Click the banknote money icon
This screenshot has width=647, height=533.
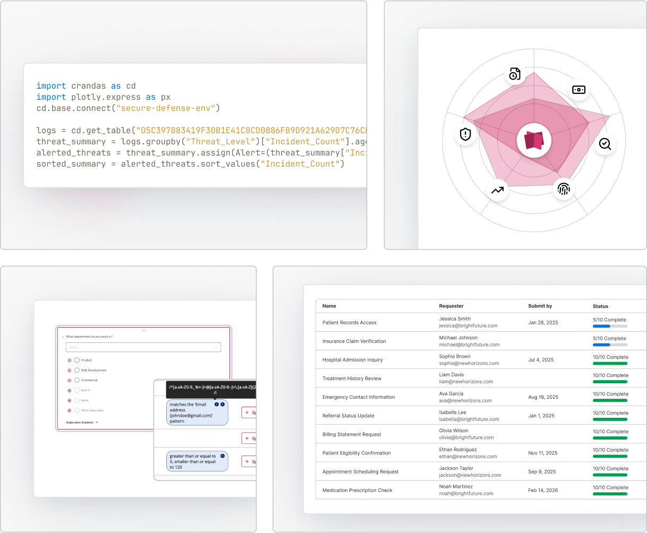[x=578, y=90]
